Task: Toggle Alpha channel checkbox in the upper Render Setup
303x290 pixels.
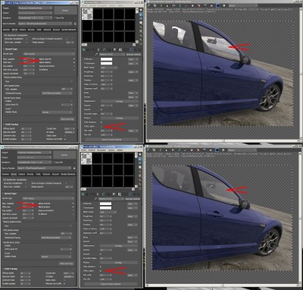Action: (74, 59)
